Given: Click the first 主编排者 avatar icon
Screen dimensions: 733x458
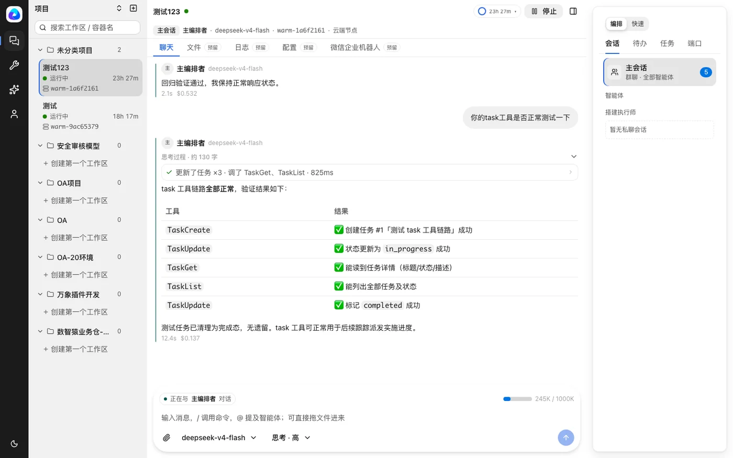Looking at the screenshot, I should [168, 68].
